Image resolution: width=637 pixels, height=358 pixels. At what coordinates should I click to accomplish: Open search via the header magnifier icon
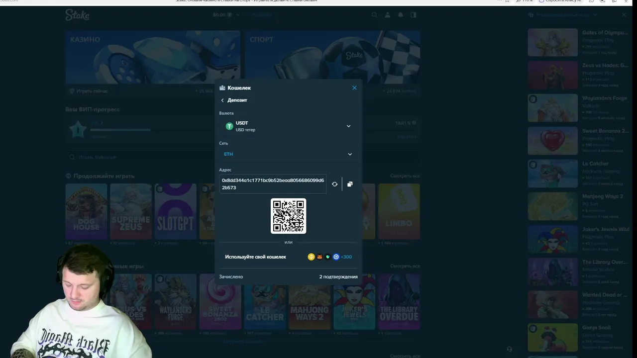tap(374, 15)
